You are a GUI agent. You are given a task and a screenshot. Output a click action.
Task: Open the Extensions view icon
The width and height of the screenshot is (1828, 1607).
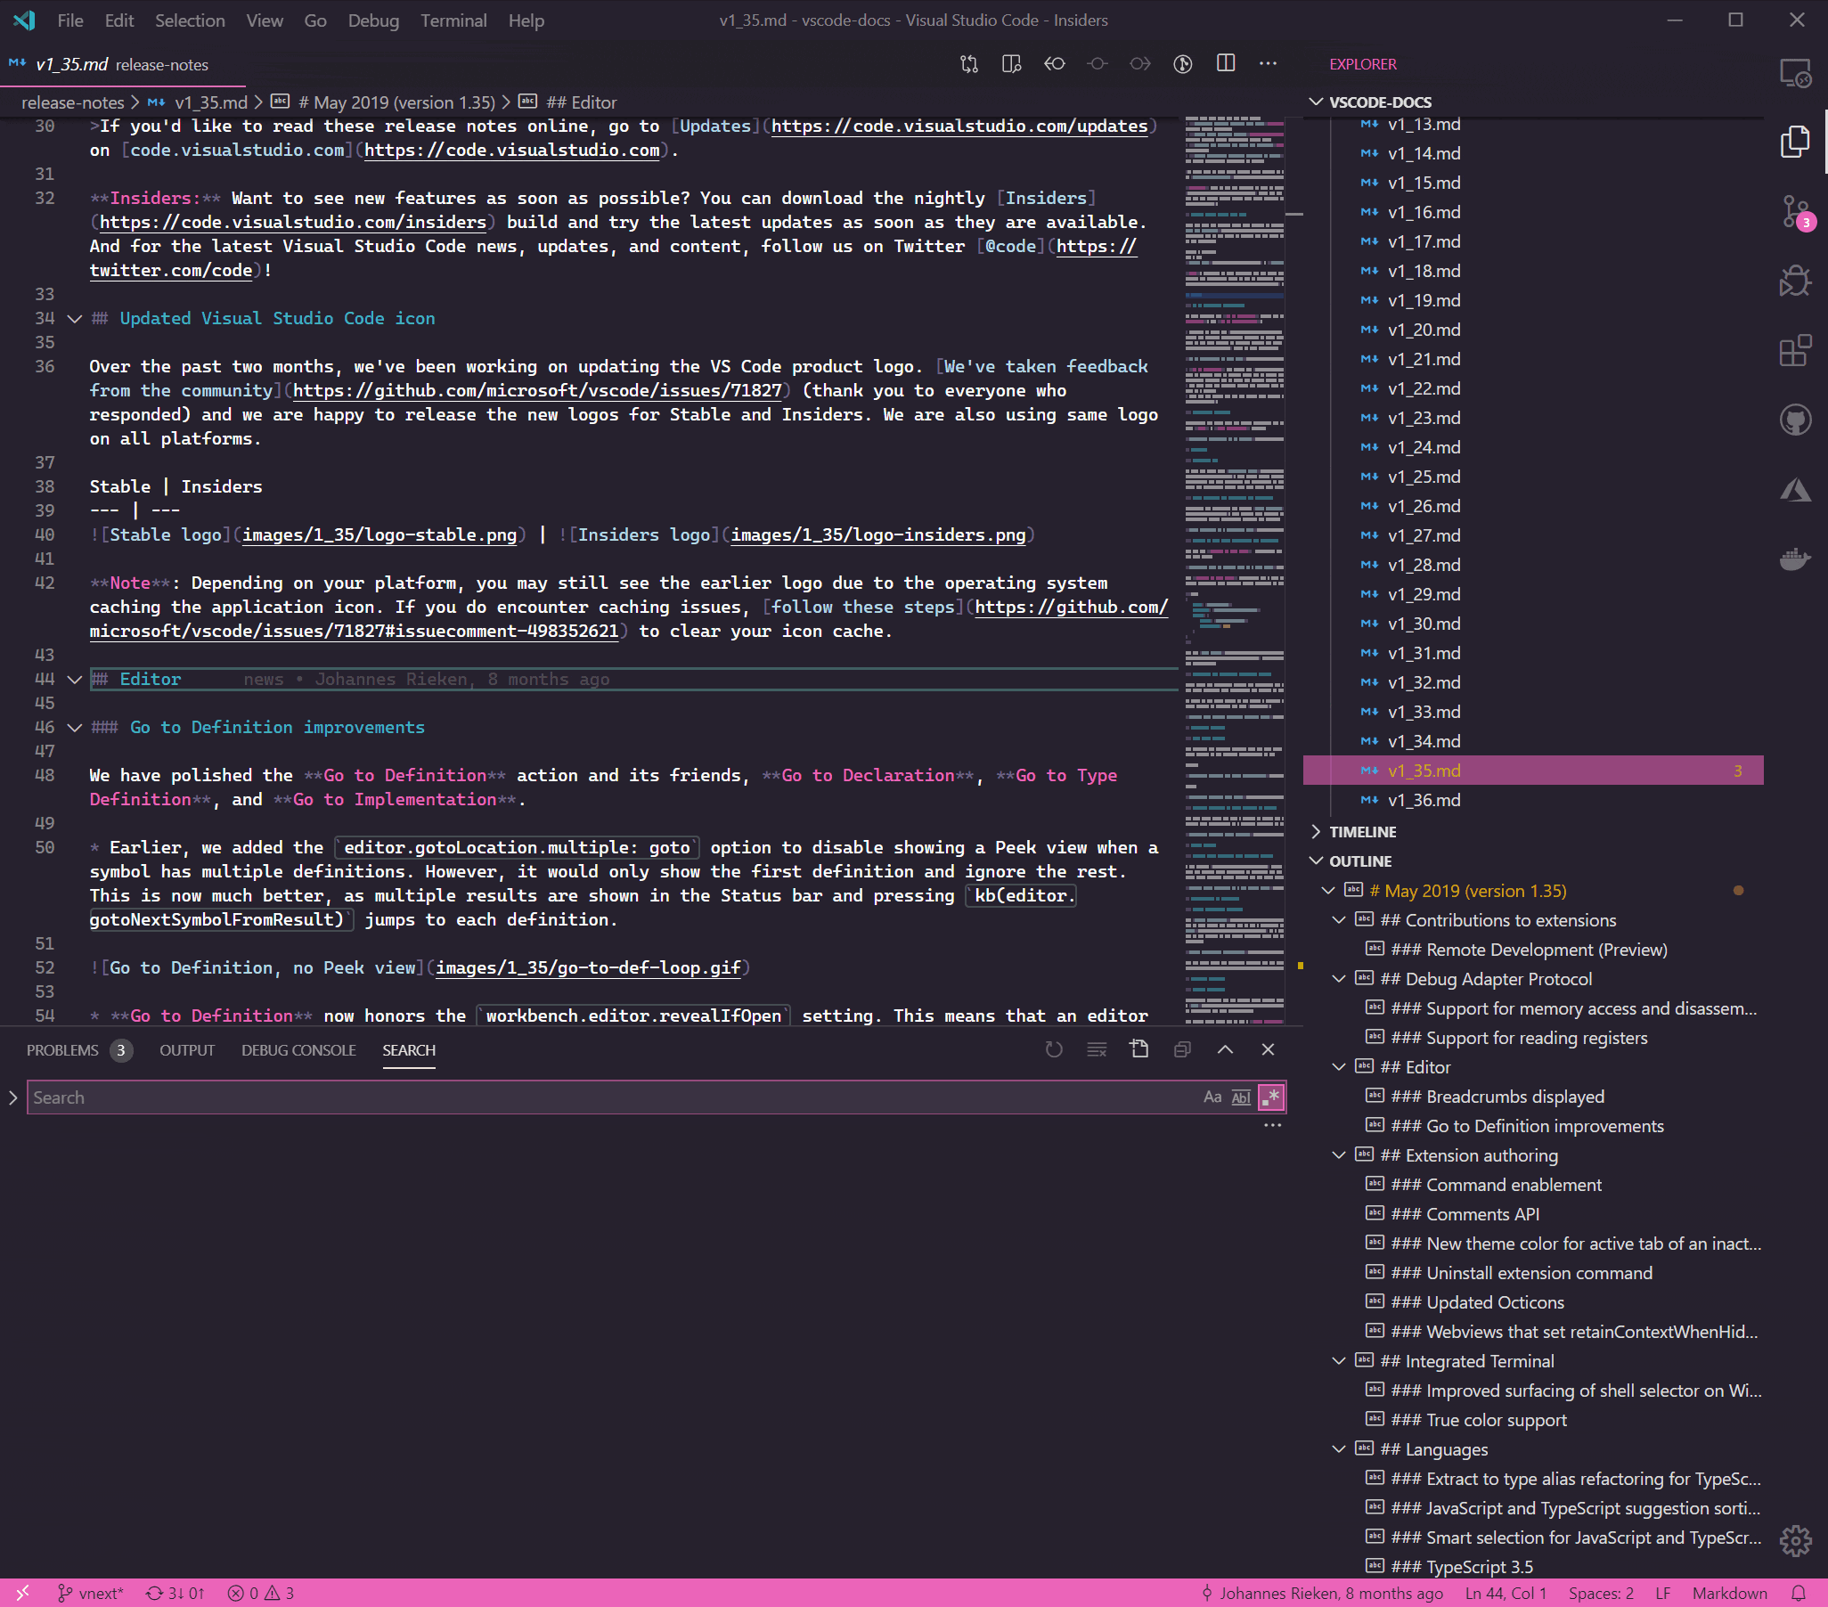1794,351
